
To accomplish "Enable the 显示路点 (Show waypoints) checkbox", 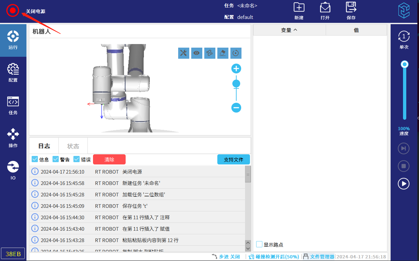I will 259,244.
